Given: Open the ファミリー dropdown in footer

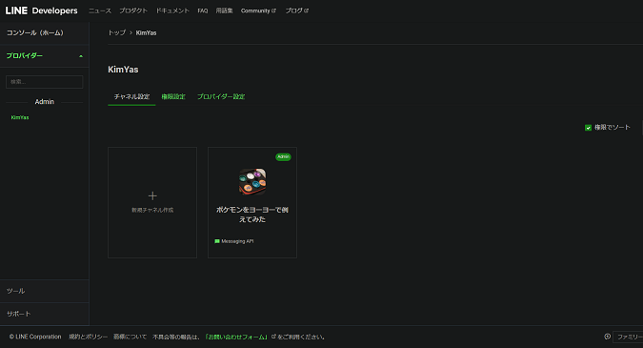Looking at the screenshot, I should [628, 337].
